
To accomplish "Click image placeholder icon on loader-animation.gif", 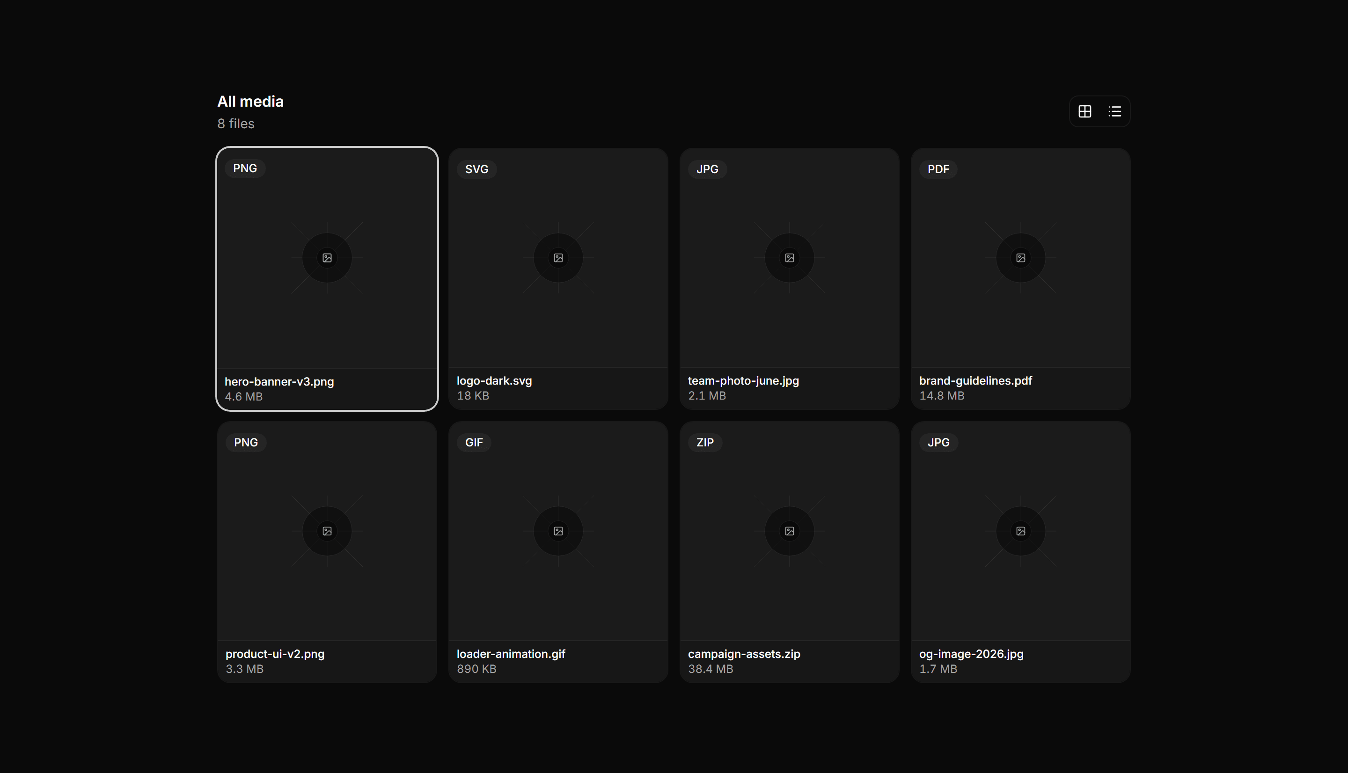I will [x=558, y=531].
